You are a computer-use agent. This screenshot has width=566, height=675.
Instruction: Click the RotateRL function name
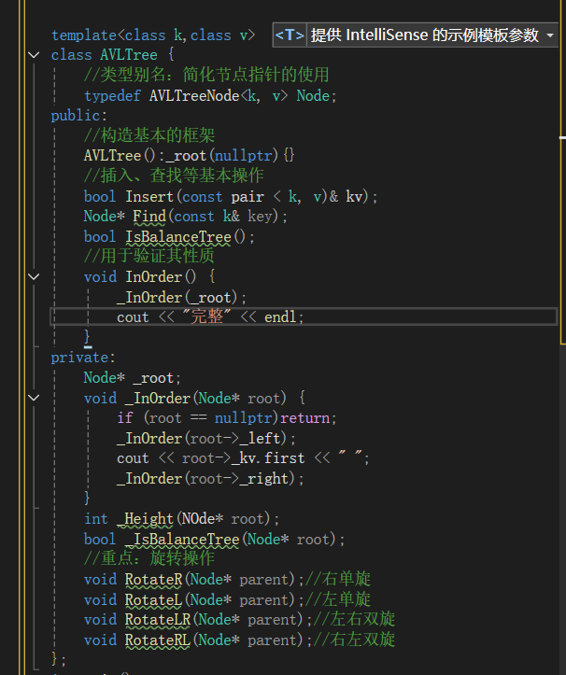(x=158, y=640)
